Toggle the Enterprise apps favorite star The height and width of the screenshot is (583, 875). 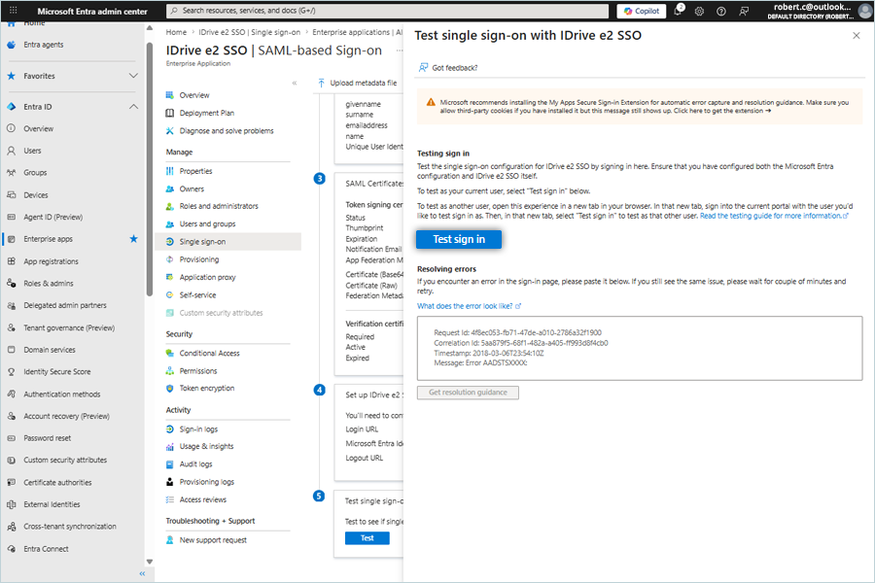click(x=133, y=239)
